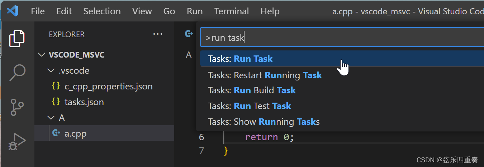Screen dimensions: 484x167
Task: Collapse the .vscode folder chevron
Action: (x=51, y=70)
